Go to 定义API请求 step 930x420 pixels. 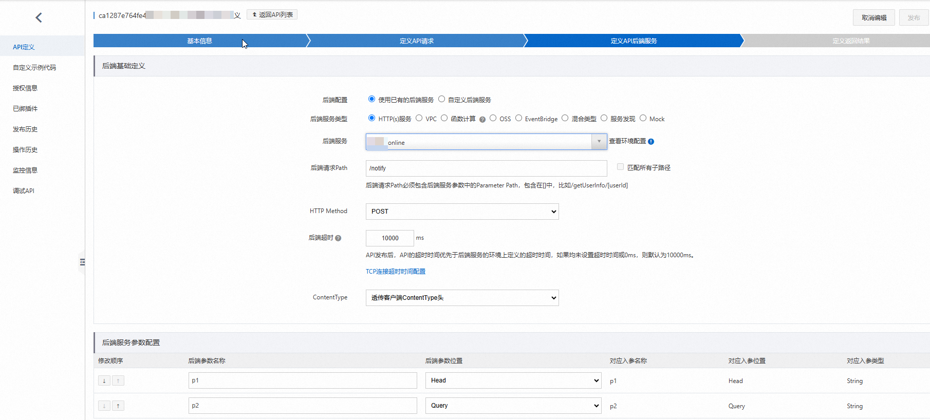coord(417,41)
